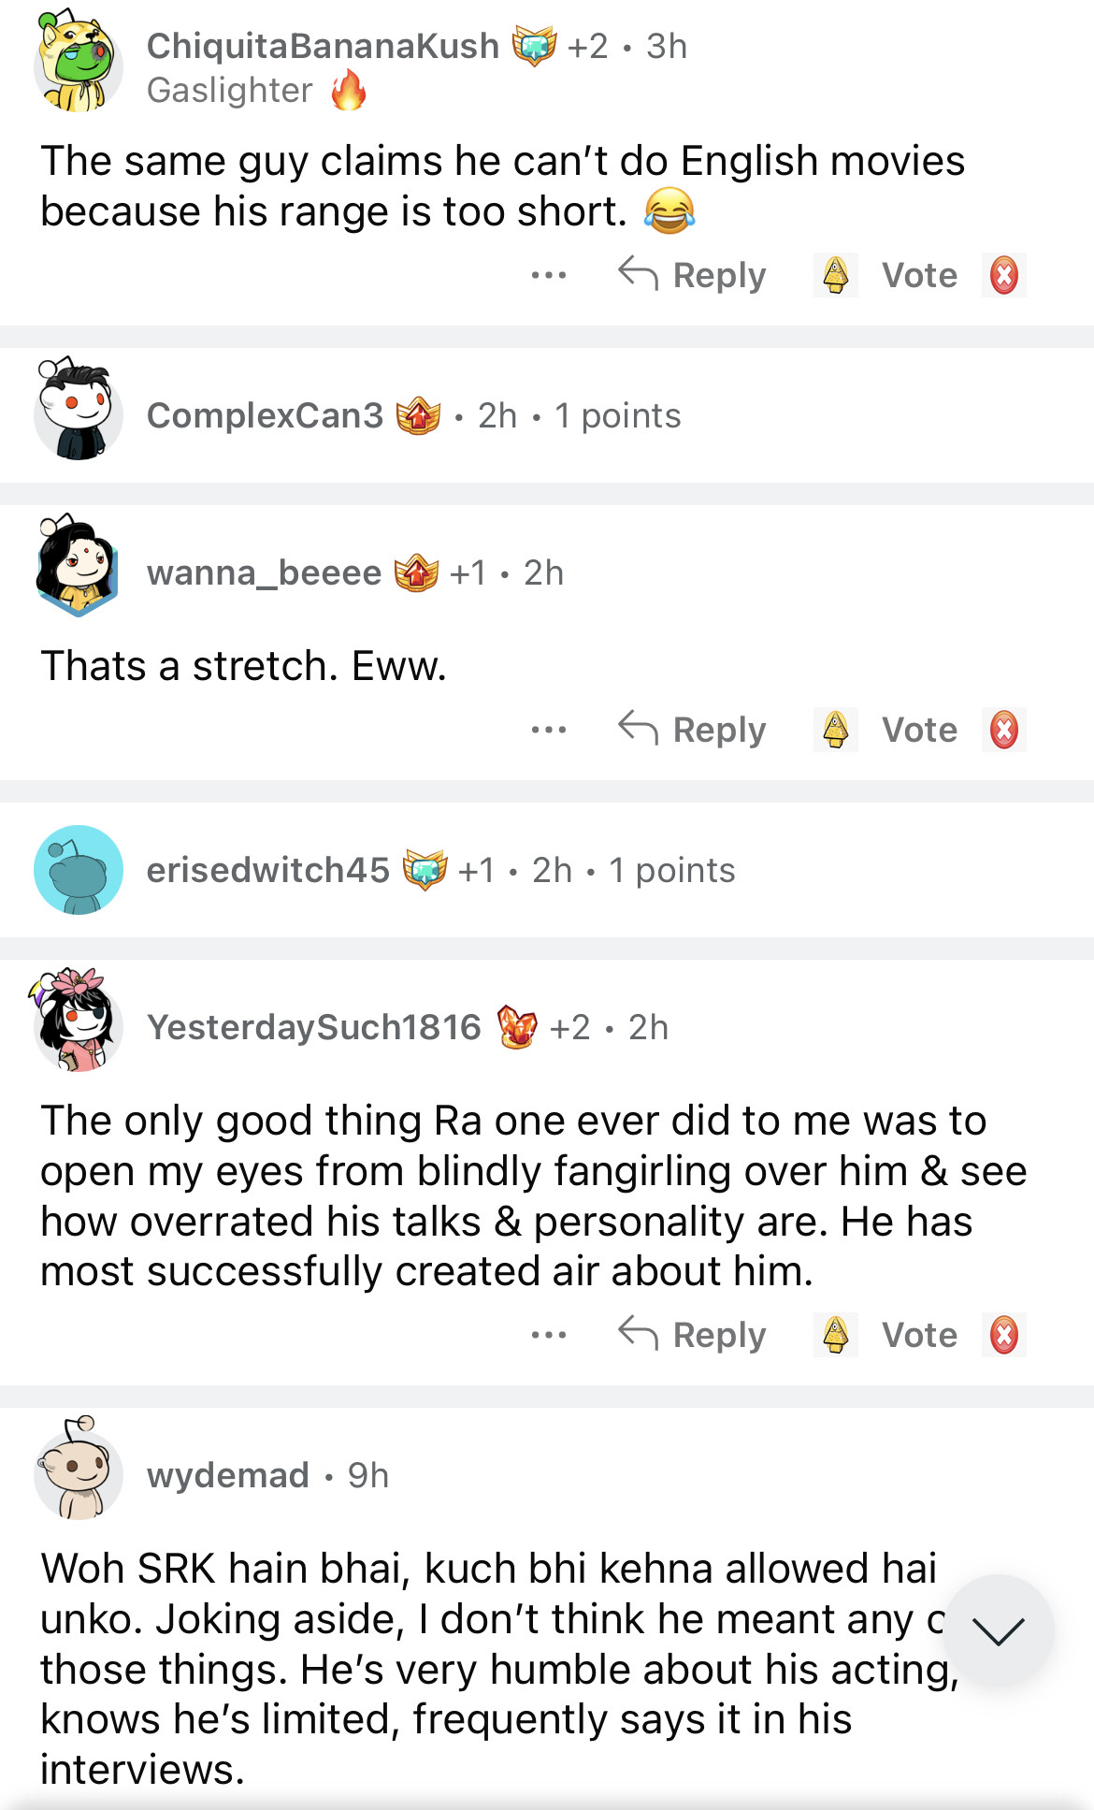Tap YesterdaySuch1816's avatar image
The width and height of the screenshot is (1094, 1810).
click(x=78, y=1021)
